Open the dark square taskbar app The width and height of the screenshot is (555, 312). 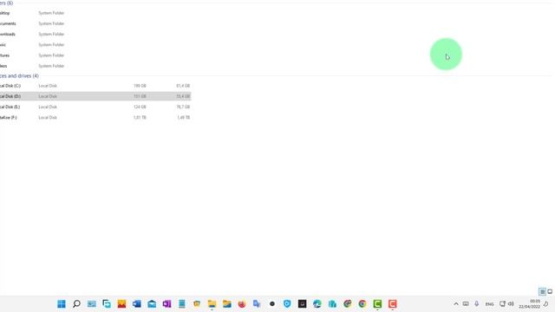click(x=302, y=304)
